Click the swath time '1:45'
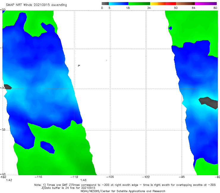This screenshot has height=193, width=220. [x=83, y=180]
